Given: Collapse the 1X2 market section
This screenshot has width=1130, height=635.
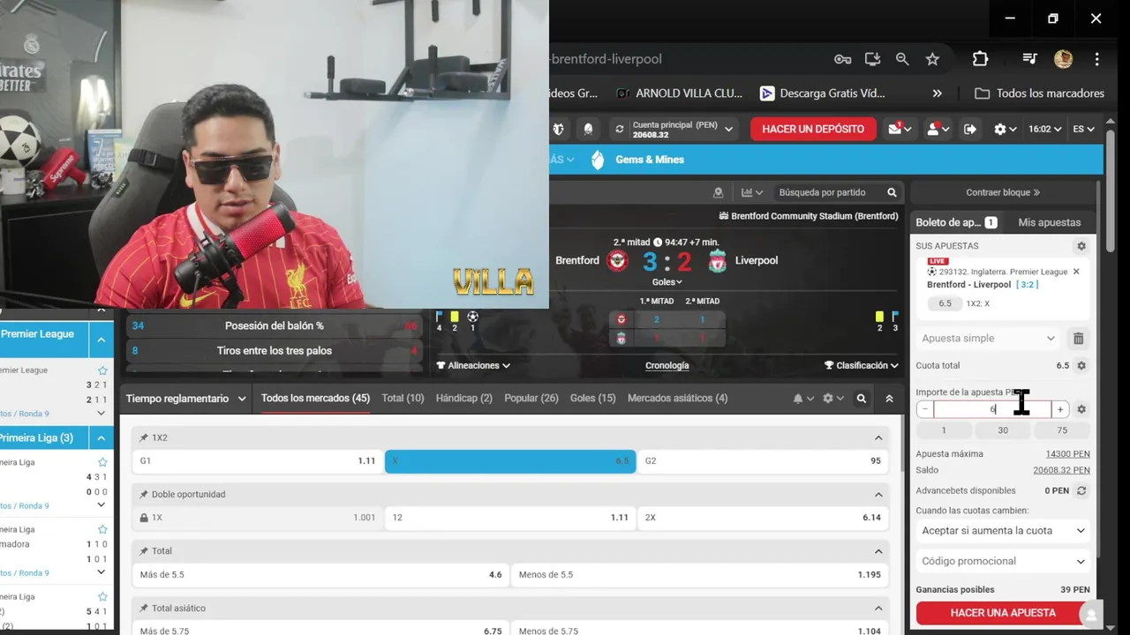Looking at the screenshot, I should coord(878,437).
